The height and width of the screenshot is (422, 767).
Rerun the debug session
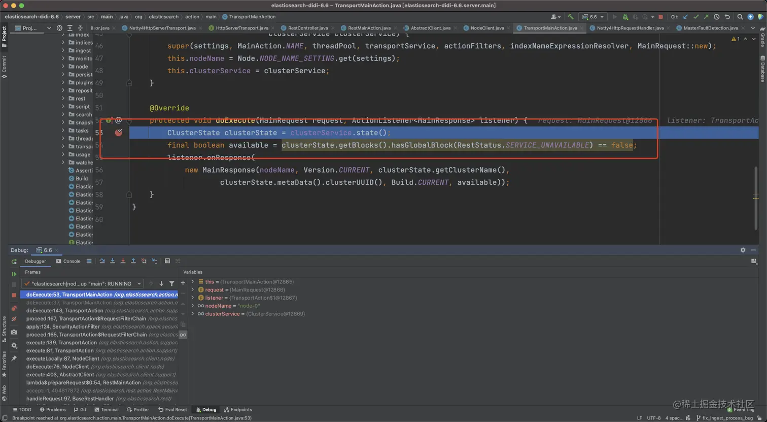point(14,262)
